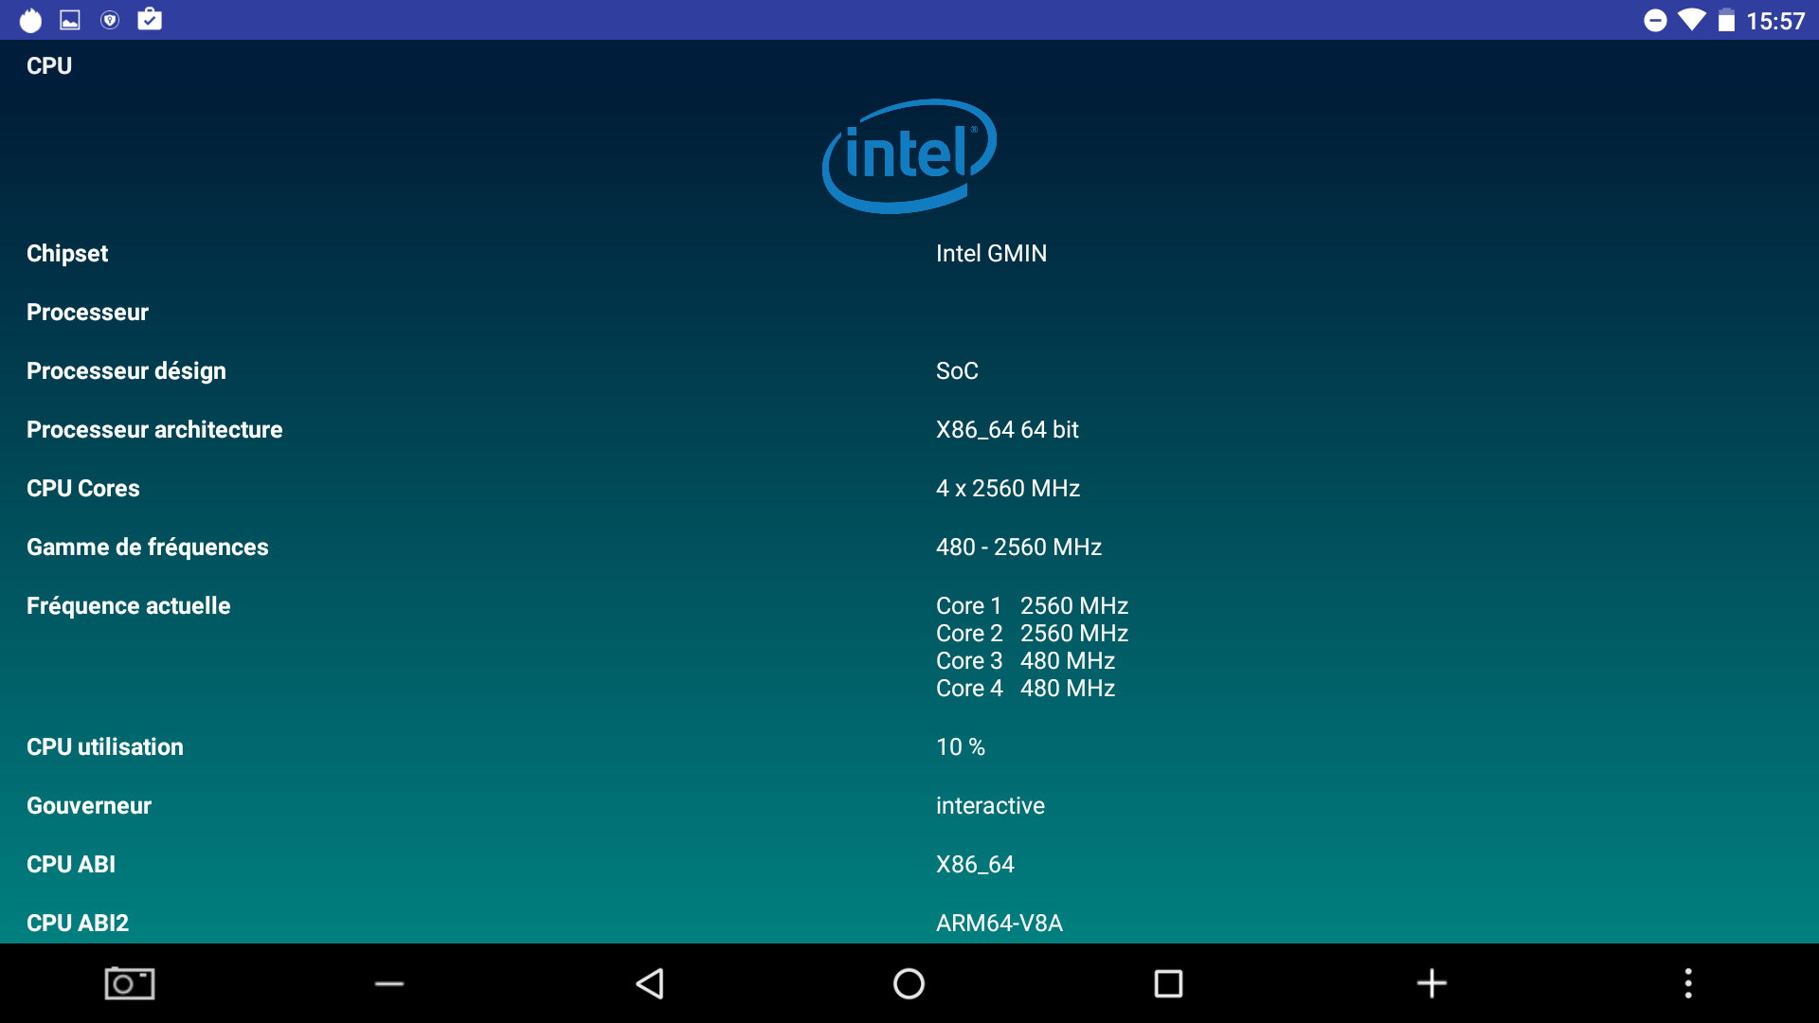
Task: Tap the do-not-disturb icon in status bar
Action: pos(1655,21)
